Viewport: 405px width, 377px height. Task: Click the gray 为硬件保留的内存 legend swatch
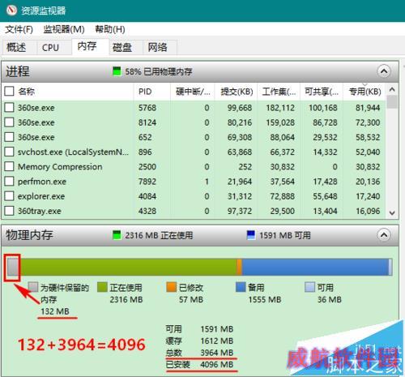coord(33,287)
